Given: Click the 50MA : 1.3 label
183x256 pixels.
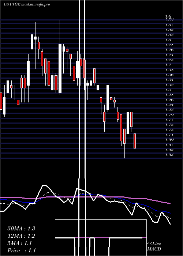Looking at the screenshot, I should click(21, 229).
